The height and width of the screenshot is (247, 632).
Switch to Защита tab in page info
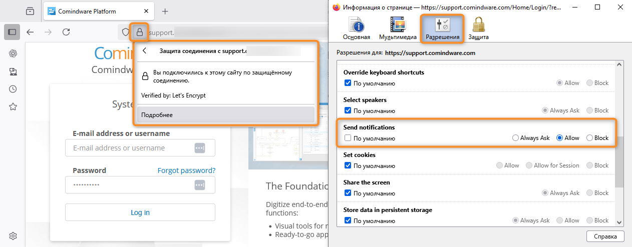pos(478,28)
